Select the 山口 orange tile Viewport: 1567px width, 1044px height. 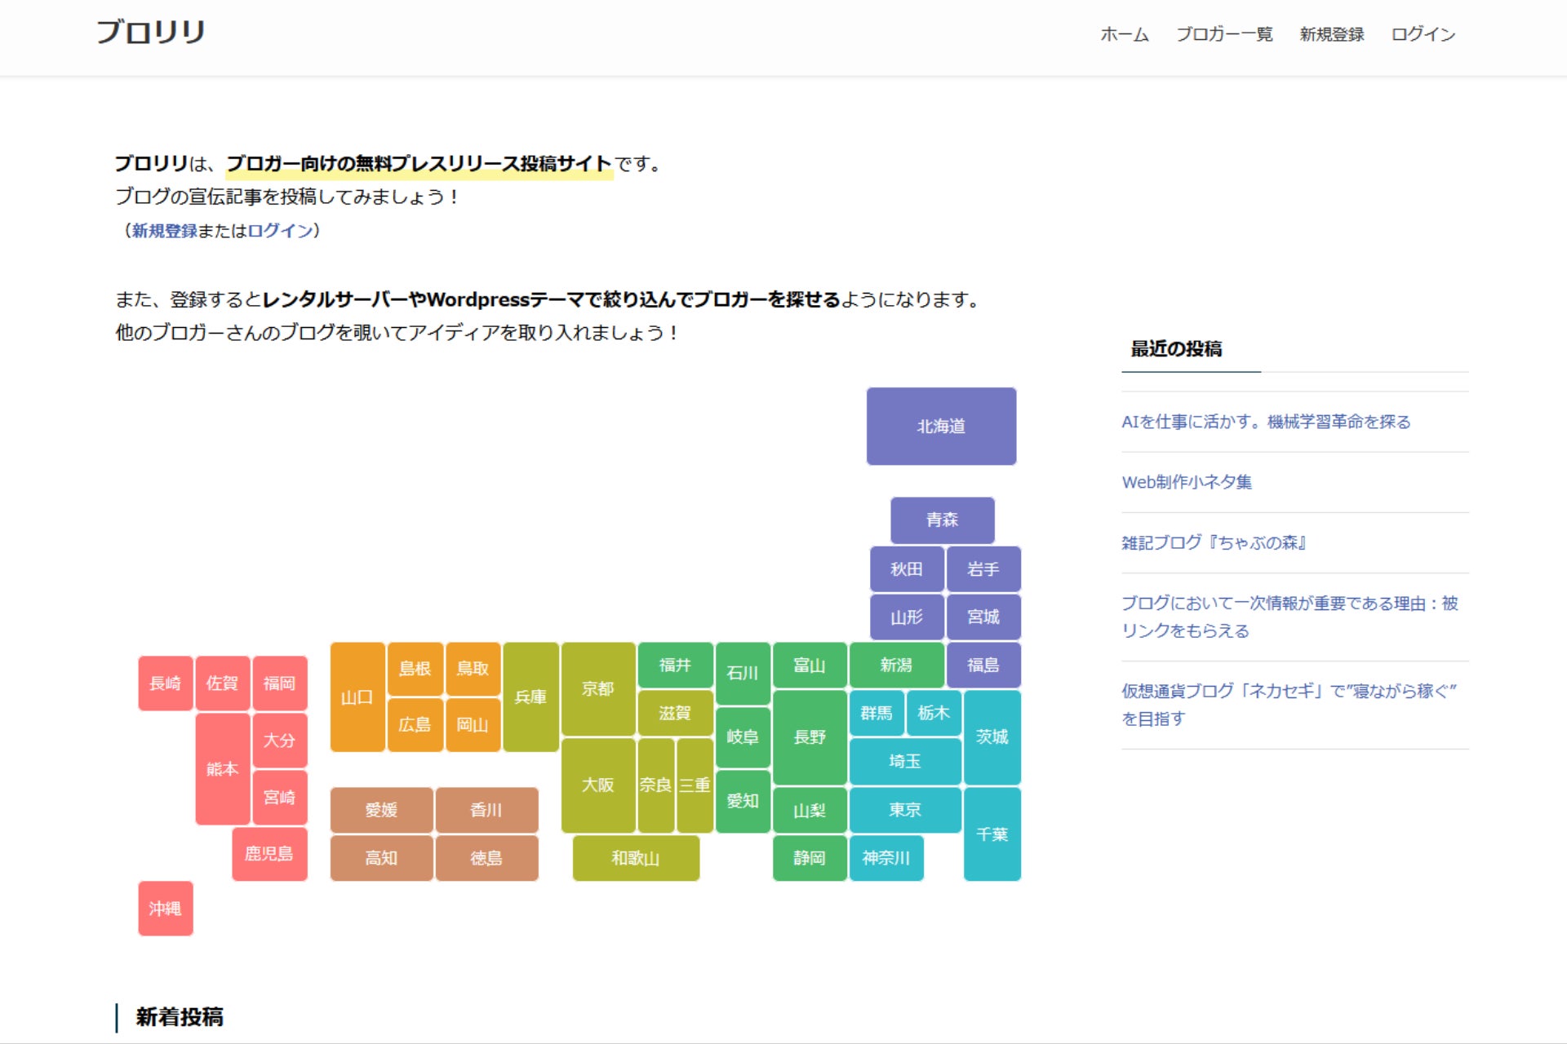click(357, 697)
